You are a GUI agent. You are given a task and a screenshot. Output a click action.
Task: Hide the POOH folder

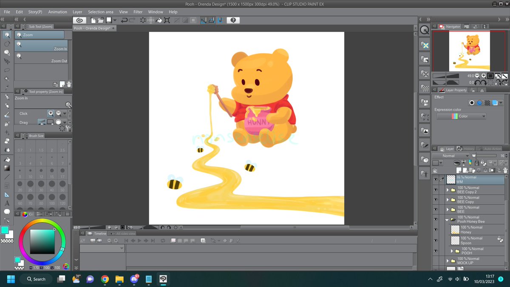[x=436, y=251]
